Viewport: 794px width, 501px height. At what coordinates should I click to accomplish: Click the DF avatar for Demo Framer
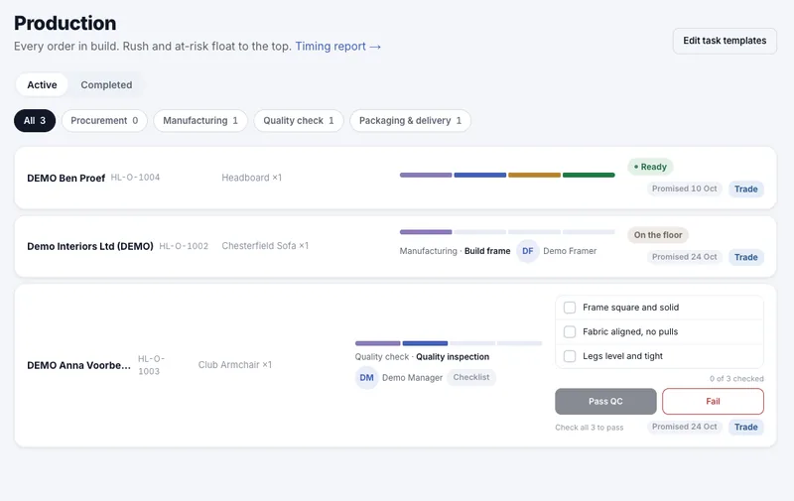(x=528, y=251)
